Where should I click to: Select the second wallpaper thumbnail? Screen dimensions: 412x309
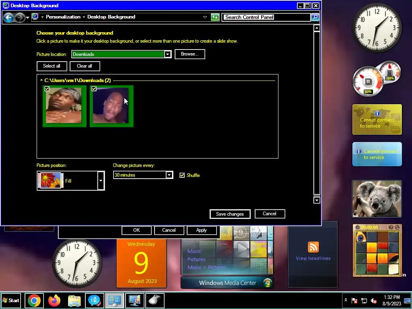(111, 106)
